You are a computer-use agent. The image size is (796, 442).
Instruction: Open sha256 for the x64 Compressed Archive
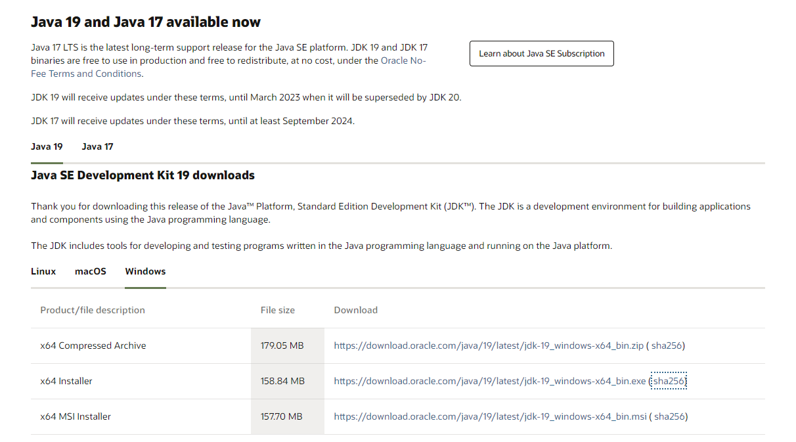(667, 345)
